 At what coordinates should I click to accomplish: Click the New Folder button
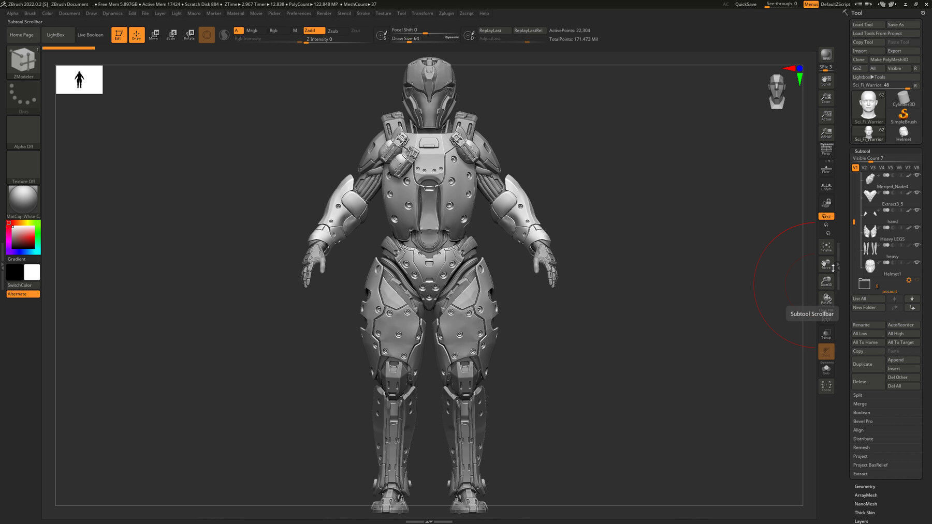tap(868, 307)
